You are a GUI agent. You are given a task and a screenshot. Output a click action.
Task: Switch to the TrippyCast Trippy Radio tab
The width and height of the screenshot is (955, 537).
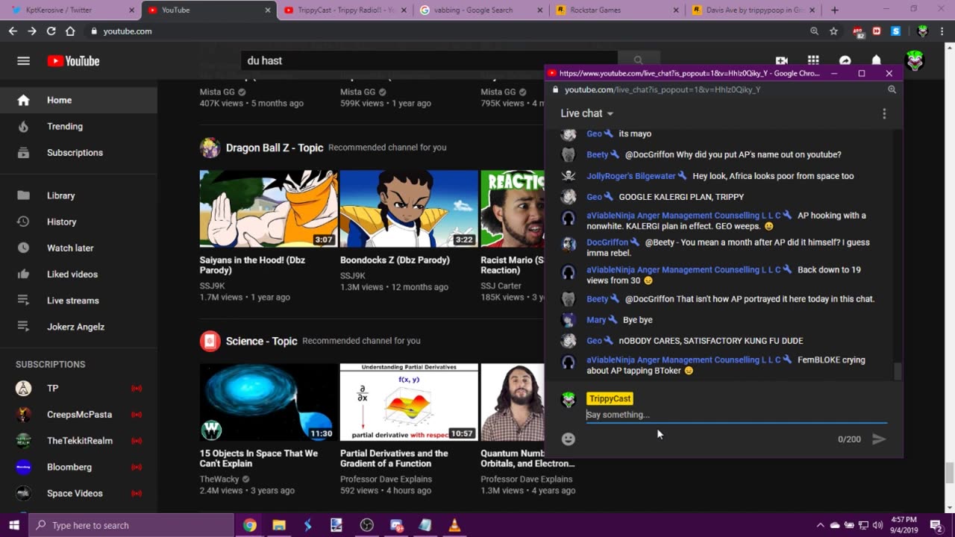[343, 10]
